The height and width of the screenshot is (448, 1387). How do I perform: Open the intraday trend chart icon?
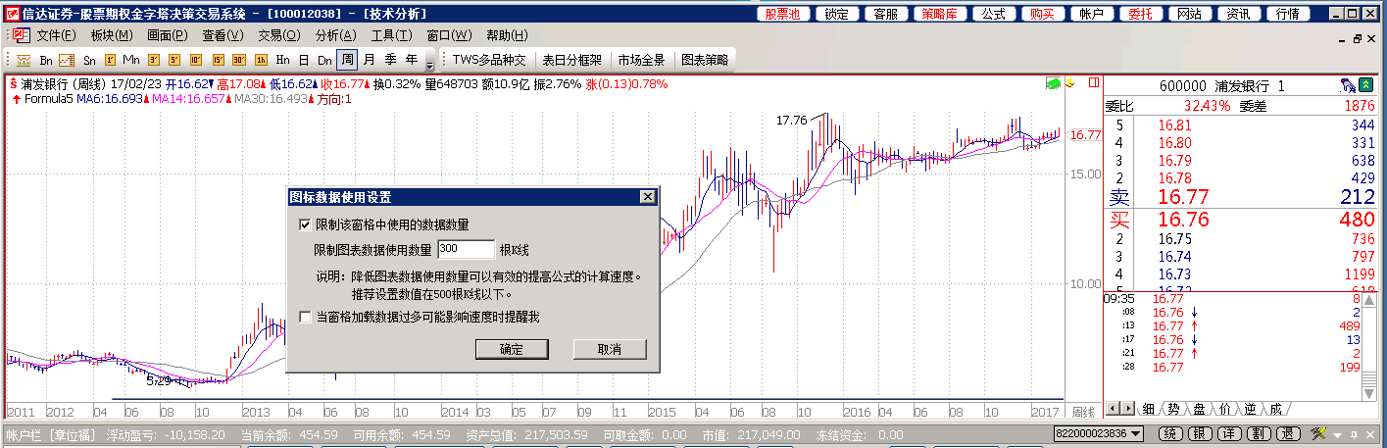[x=24, y=61]
